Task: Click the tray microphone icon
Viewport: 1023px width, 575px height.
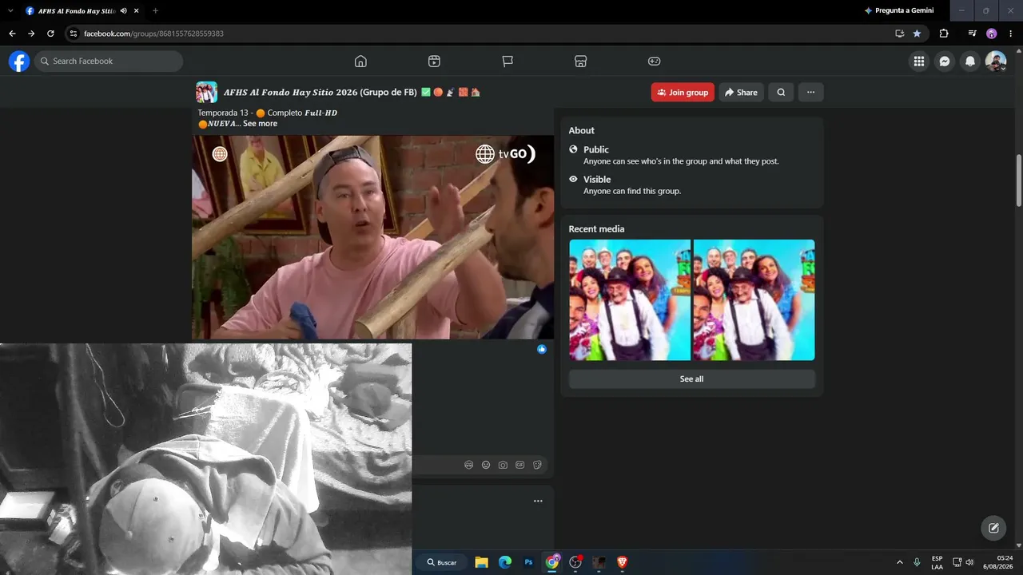Action: 917,562
